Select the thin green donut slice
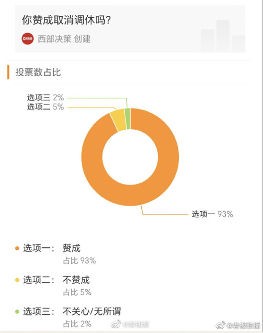Viewport: 263px width, 333px height. pyautogui.click(x=127, y=118)
